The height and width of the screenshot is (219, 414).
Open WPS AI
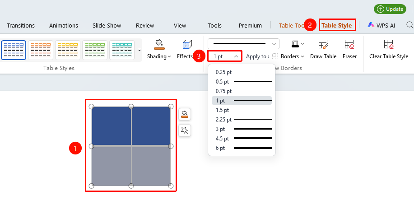[x=381, y=25]
